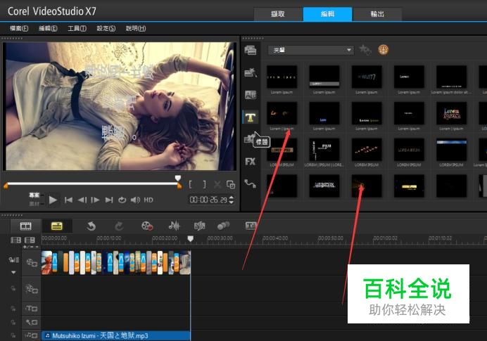Open the Path motion library icon
This screenshot has width=487, height=341.
click(251, 184)
